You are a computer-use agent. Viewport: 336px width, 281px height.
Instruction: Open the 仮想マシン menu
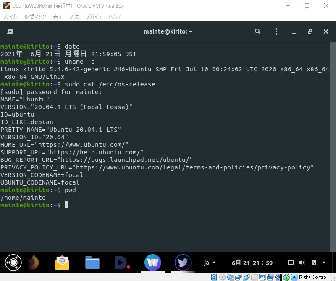click(35, 16)
